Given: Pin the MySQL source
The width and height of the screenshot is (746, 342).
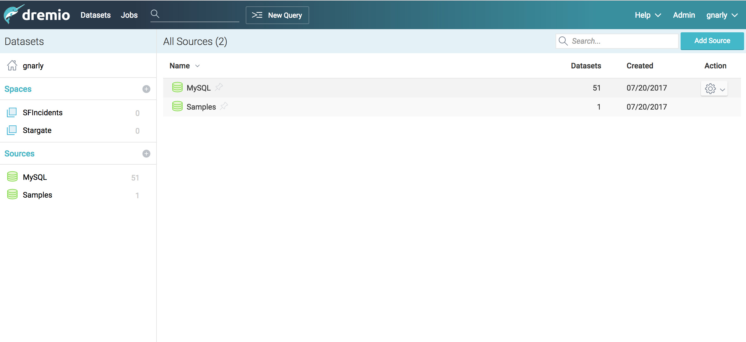Looking at the screenshot, I should [219, 87].
